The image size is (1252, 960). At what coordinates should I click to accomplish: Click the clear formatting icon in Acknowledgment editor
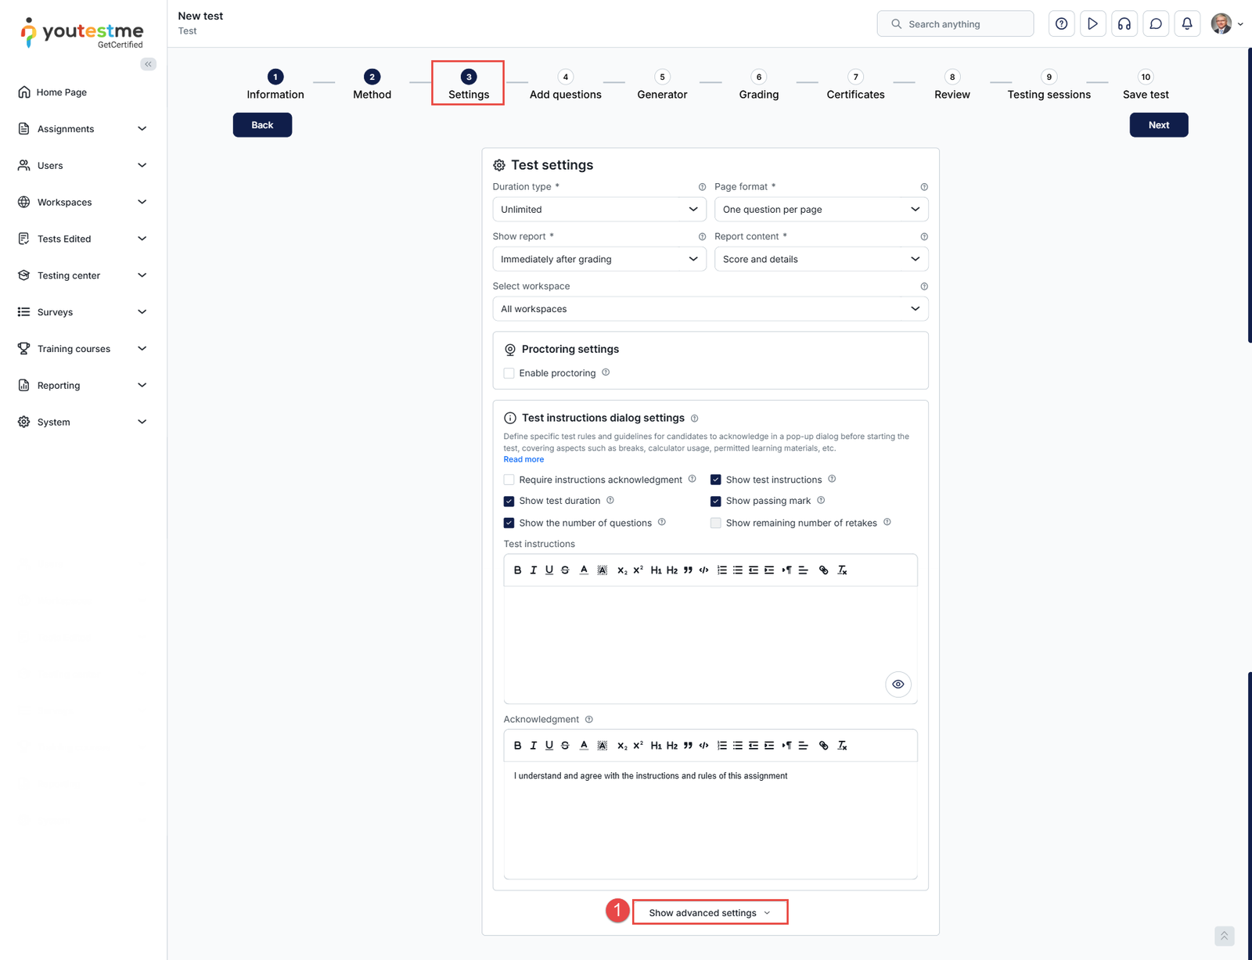843,745
